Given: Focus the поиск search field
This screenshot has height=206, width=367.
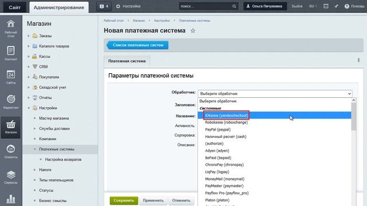Looking at the screenshot, I should [205, 6].
